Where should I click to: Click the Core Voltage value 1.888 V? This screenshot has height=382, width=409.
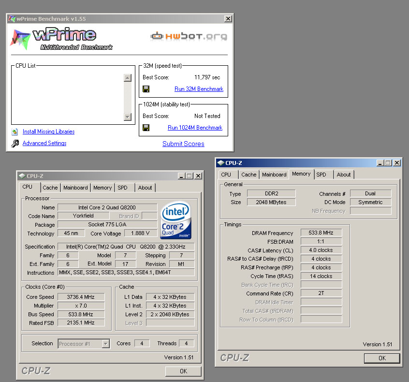click(141, 233)
